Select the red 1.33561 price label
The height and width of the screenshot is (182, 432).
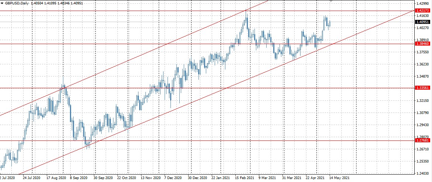point(423,88)
